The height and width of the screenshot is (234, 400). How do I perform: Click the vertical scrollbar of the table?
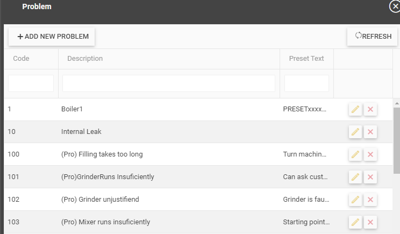click(x=397, y=140)
